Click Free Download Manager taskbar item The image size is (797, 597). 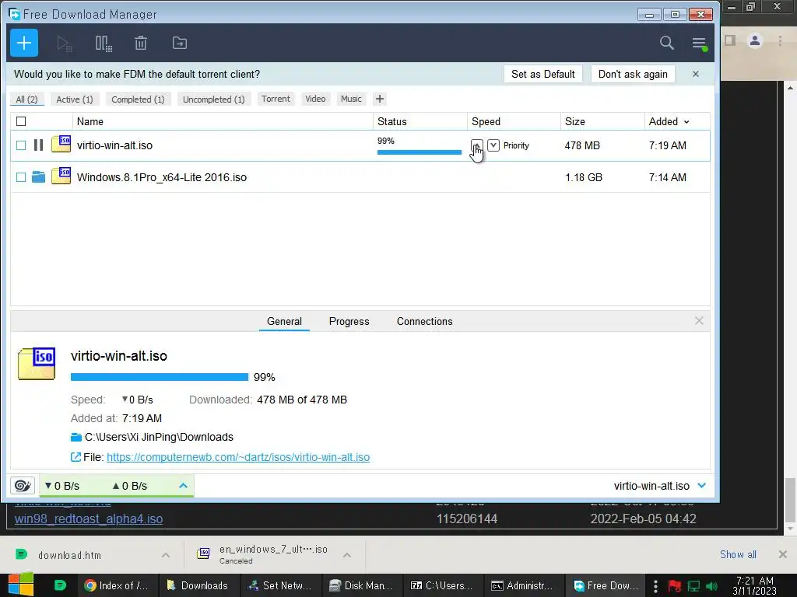click(606, 585)
